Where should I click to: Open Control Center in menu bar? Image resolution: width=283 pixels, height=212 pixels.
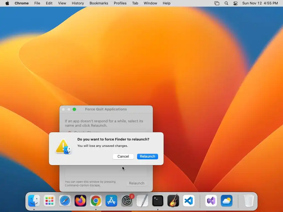point(235,3)
